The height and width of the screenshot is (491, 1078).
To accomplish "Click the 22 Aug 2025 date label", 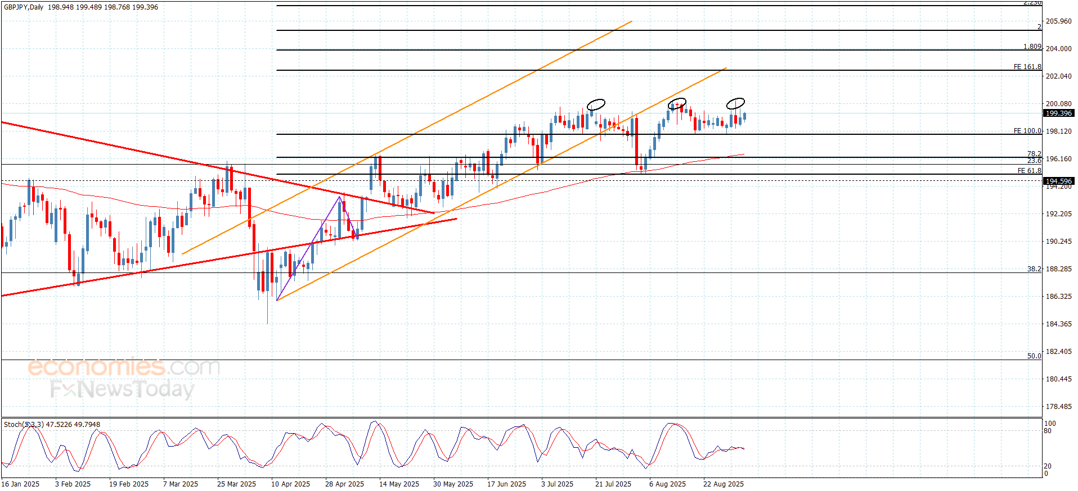I will 723,484.
